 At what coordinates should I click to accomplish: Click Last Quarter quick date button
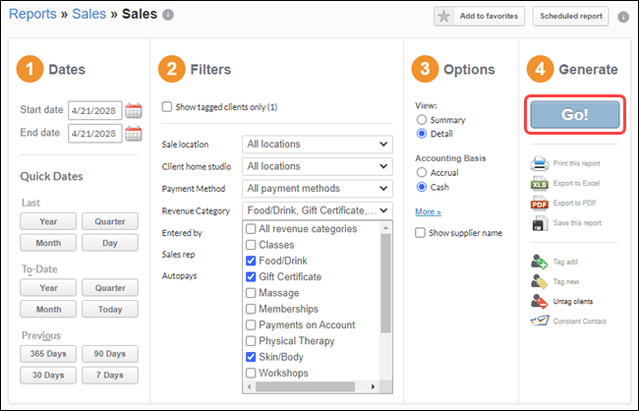pyautogui.click(x=110, y=221)
